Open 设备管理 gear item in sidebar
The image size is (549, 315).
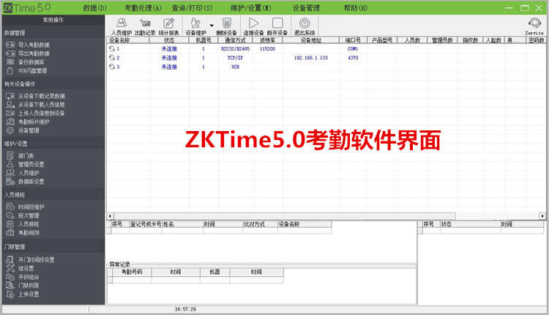pos(23,130)
